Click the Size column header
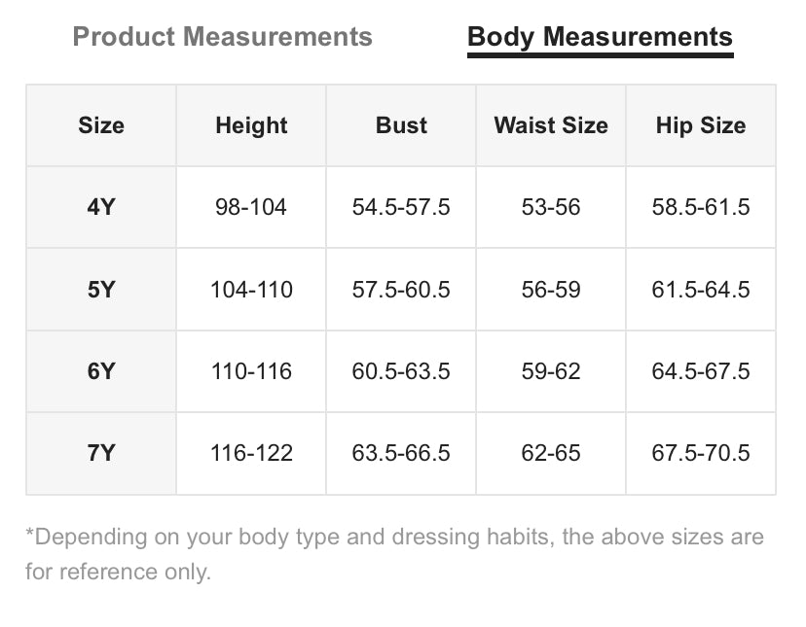This screenshot has width=806, height=627. 101,125
